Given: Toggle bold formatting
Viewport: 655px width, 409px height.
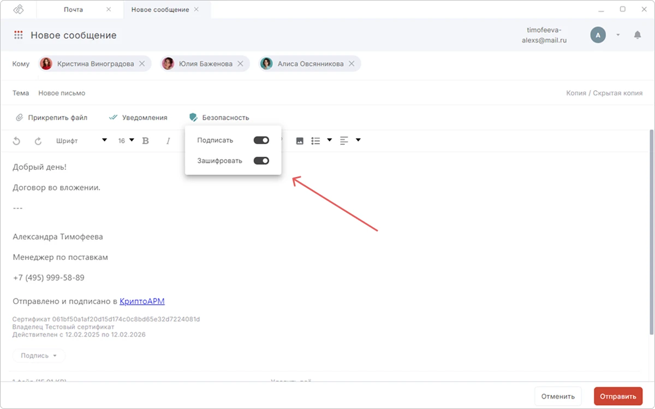Looking at the screenshot, I should click(x=145, y=141).
